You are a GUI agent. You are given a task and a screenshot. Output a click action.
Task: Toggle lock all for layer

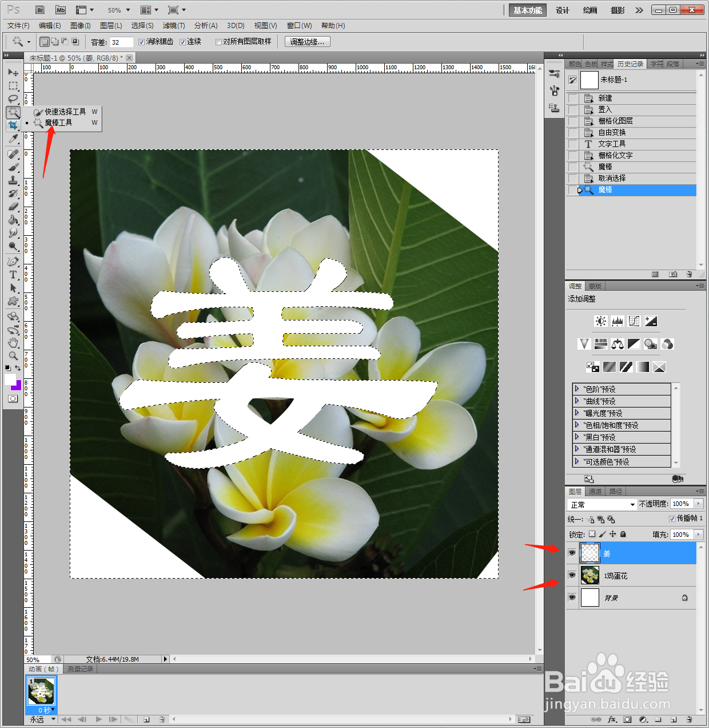click(x=623, y=534)
